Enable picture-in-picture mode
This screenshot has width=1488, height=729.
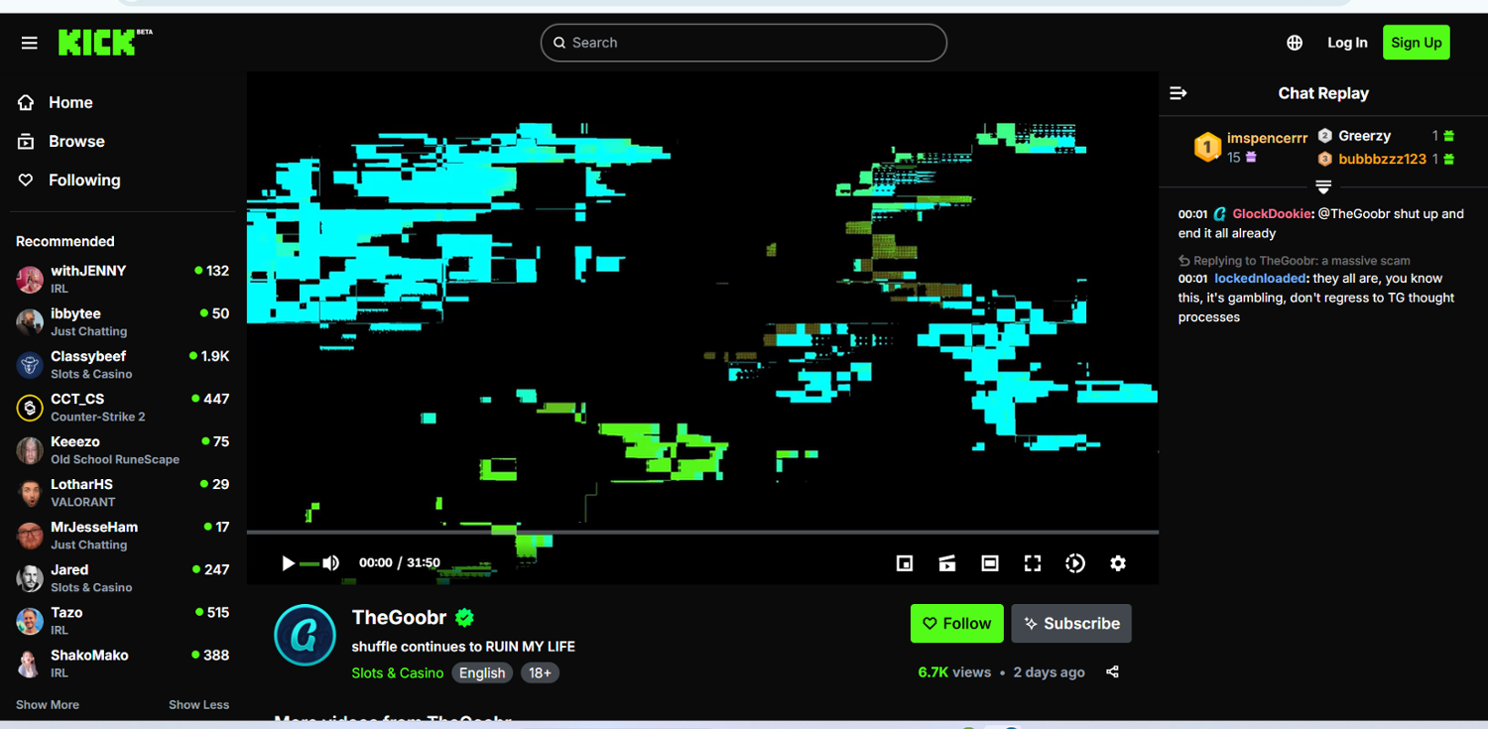coord(905,563)
